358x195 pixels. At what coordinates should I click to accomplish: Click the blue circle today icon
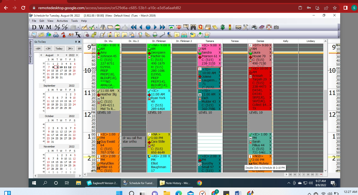pyautogui.click(x=148, y=27)
